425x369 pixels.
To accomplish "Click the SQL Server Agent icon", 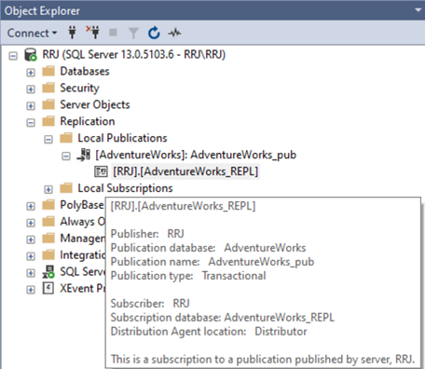I will point(48,272).
